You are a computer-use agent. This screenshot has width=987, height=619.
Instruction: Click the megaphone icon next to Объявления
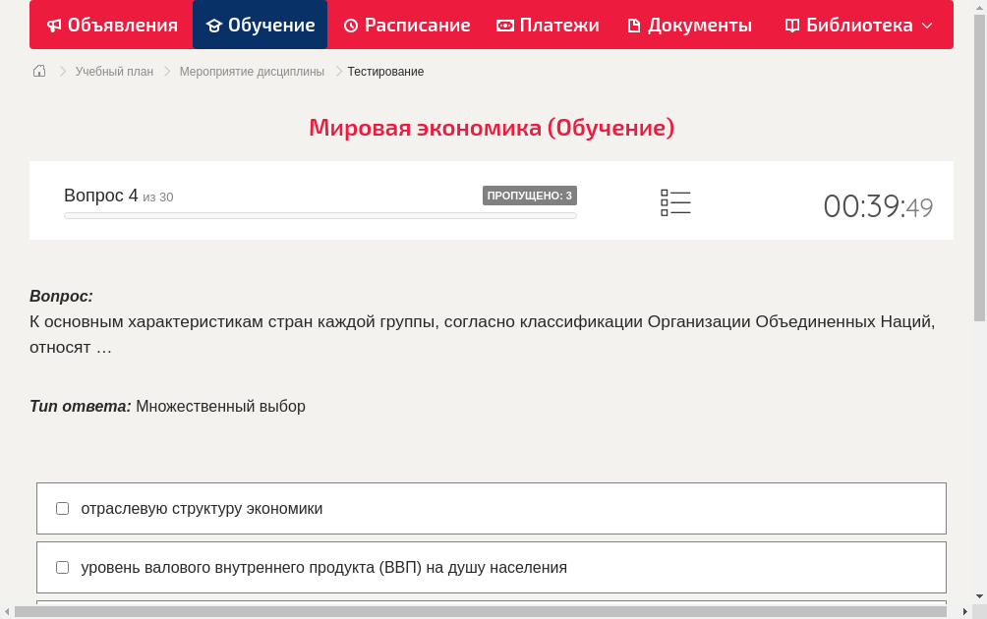tap(53, 25)
